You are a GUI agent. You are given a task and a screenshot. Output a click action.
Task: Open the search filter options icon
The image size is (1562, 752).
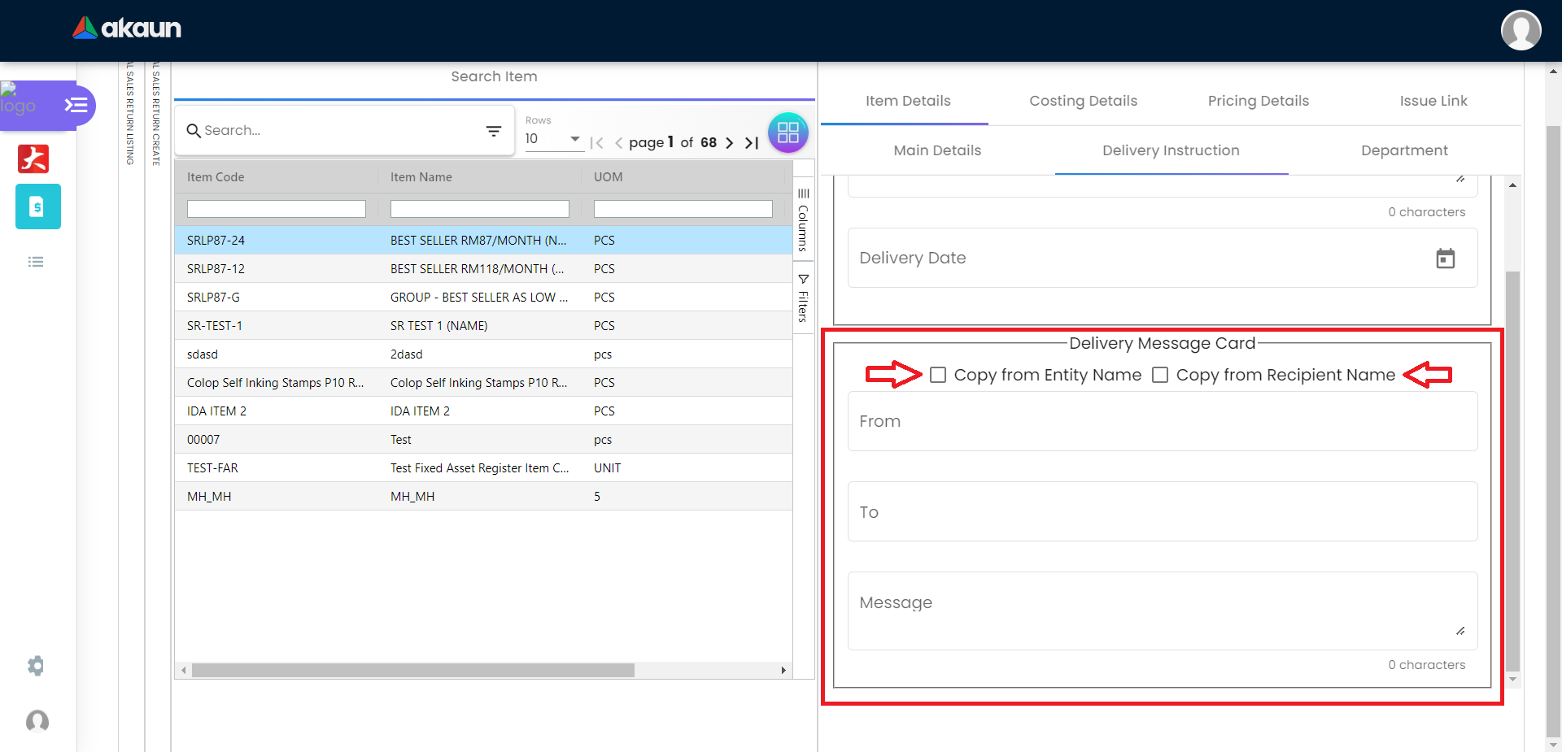[x=493, y=131]
